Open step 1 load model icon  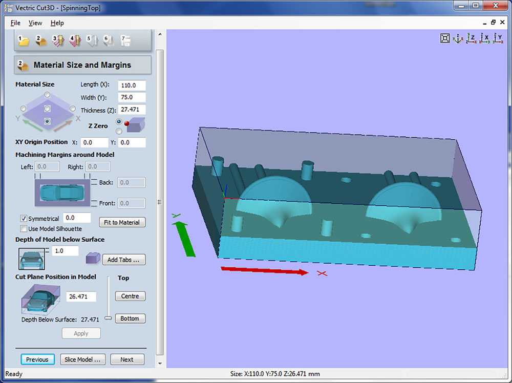23,40
